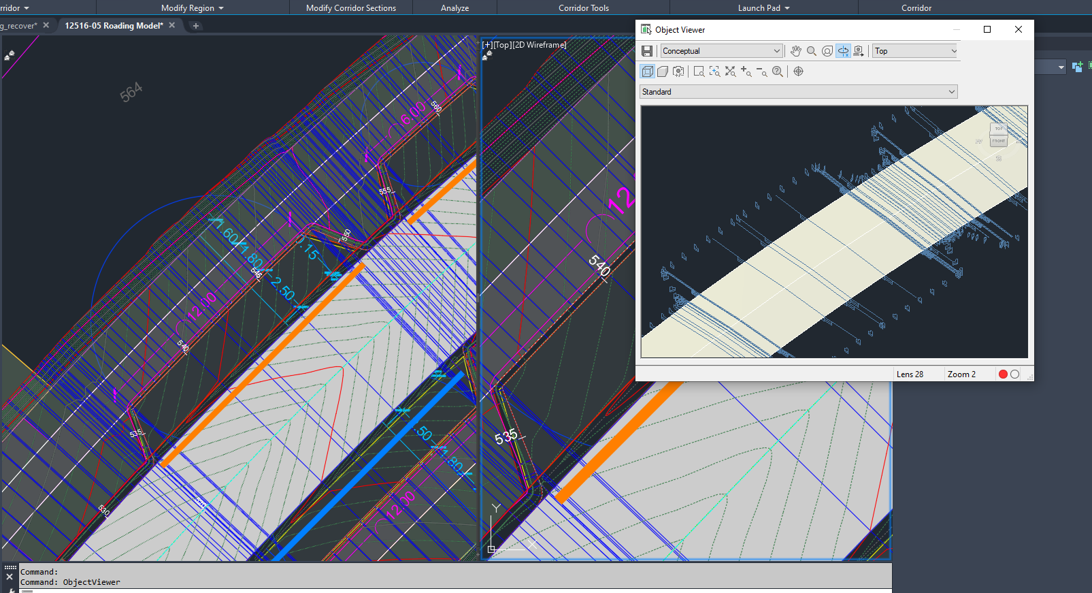Screen dimensions: 1092x593
Task: Click the white status circle
Action: point(1015,374)
